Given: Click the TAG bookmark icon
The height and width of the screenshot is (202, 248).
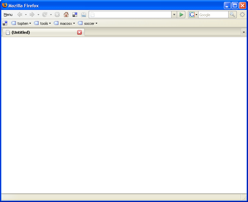Looking at the screenshot, I should point(83,15).
